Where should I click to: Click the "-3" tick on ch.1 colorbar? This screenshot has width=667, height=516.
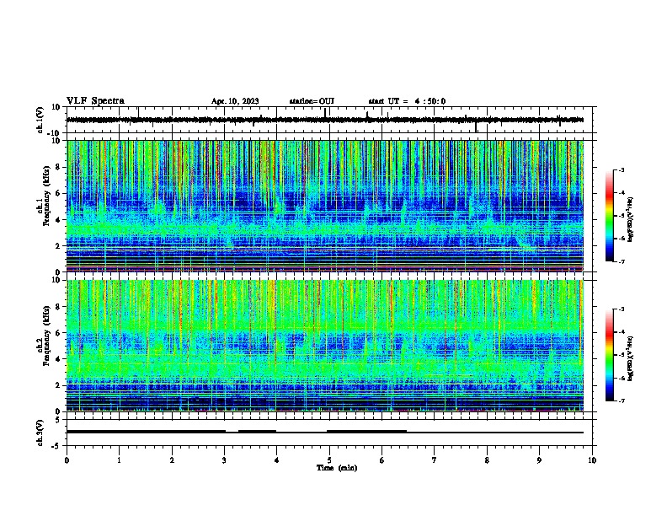point(621,169)
